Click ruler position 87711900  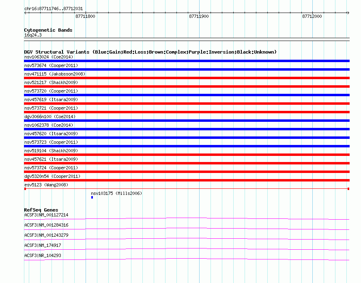point(199,16)
